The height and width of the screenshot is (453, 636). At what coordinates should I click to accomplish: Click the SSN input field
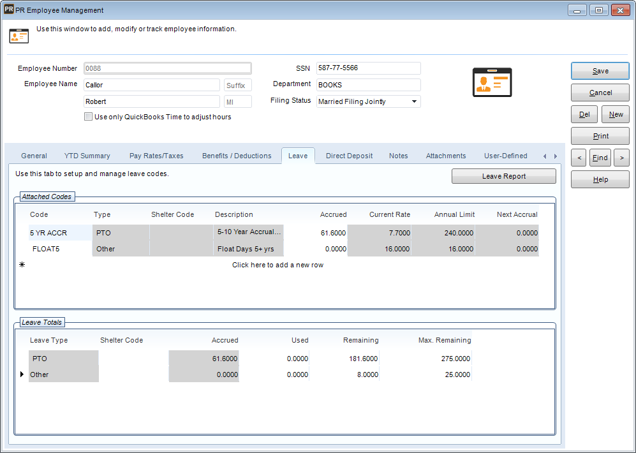point(368,68)
